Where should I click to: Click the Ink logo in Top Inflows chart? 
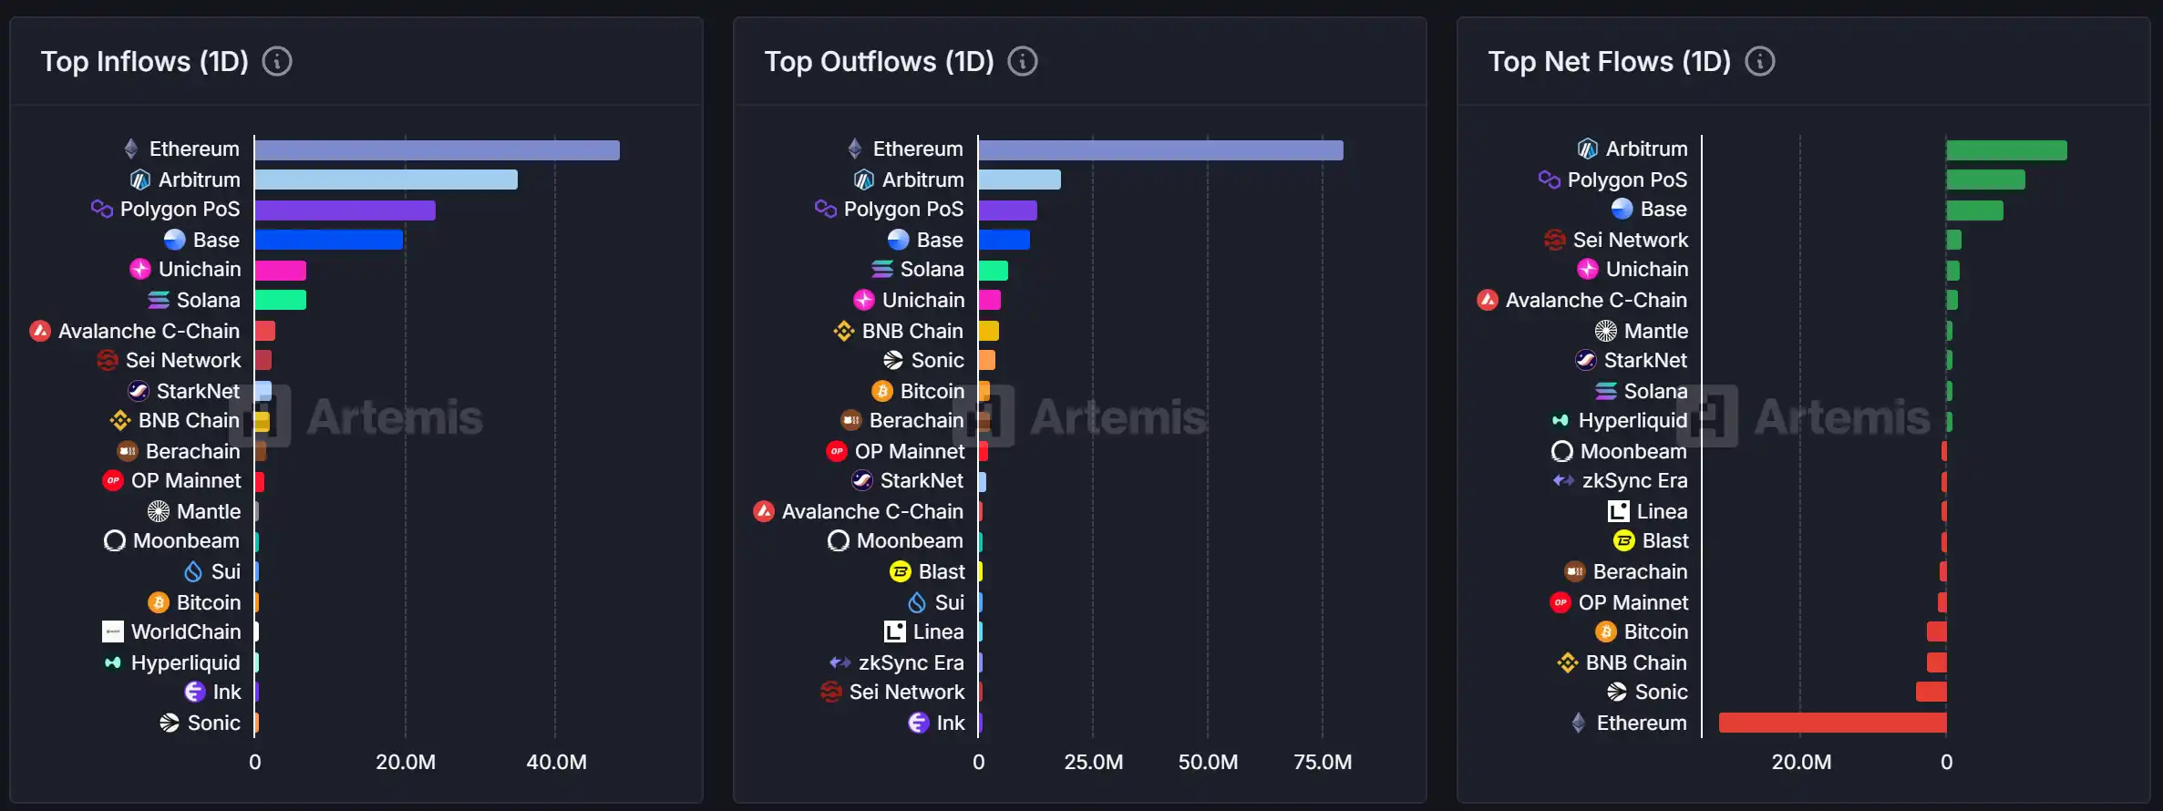[195, 692]
